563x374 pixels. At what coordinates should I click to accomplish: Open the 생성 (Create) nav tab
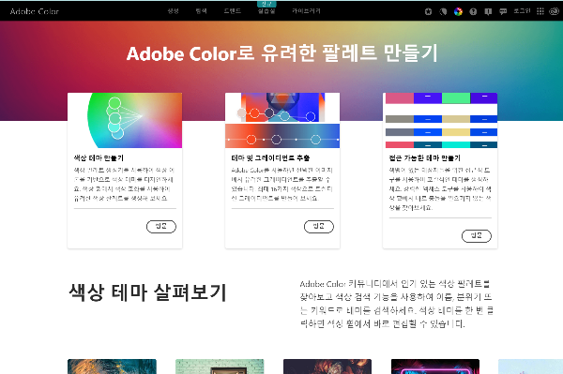point(173,11)
